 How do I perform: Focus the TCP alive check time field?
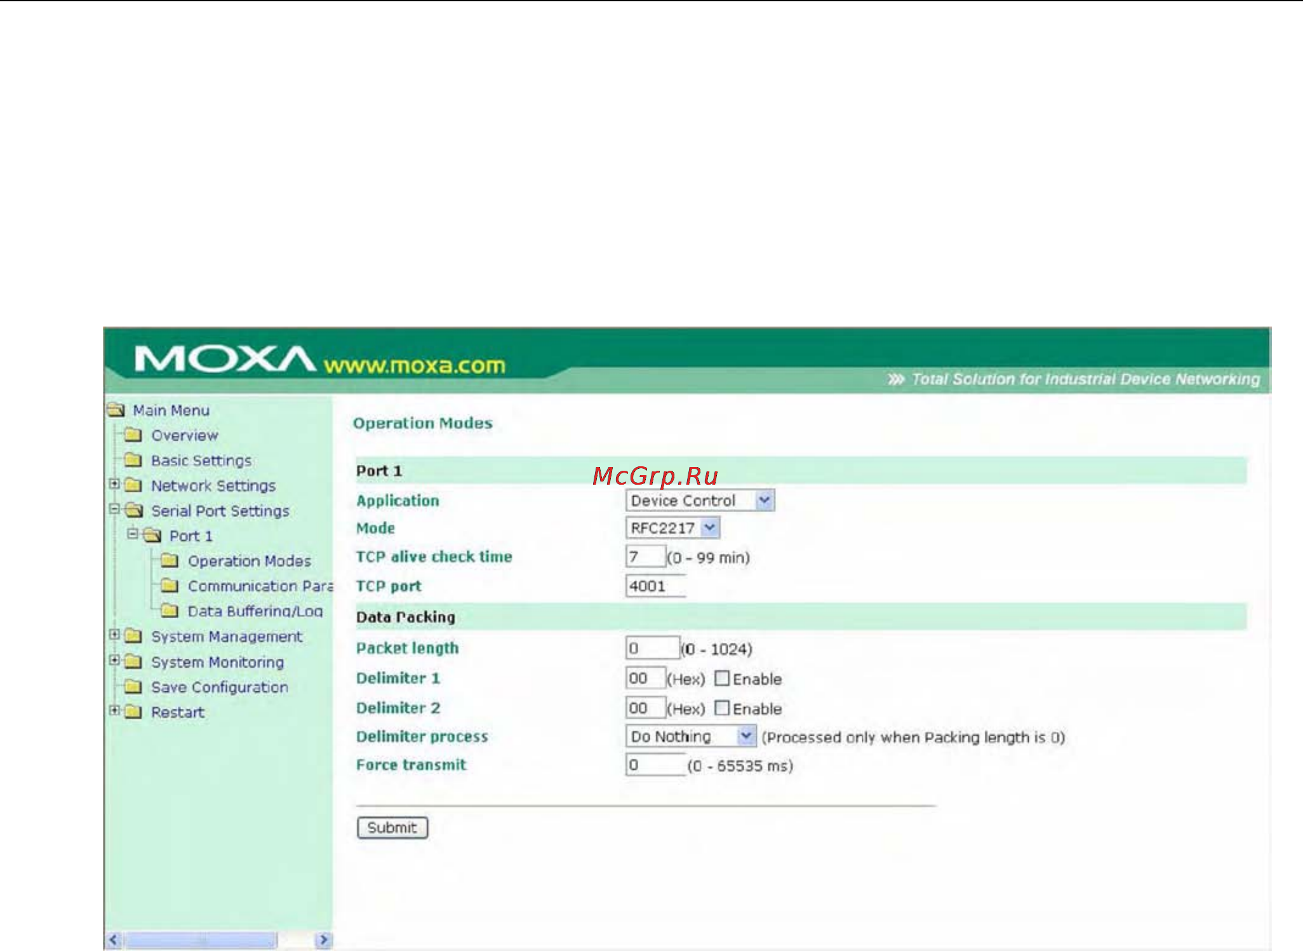coord(645,557)
